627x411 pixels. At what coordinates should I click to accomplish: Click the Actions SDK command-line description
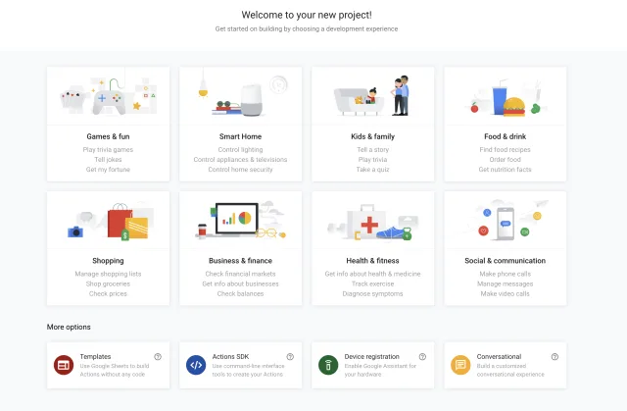pyautogui.click(x=248, y=370)
